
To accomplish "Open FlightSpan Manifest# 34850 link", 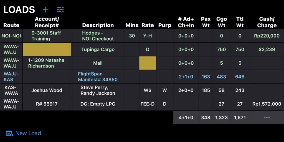I will 98,77.
